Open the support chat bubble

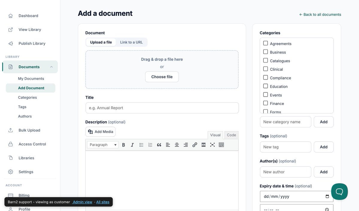[x=339, y=192]
